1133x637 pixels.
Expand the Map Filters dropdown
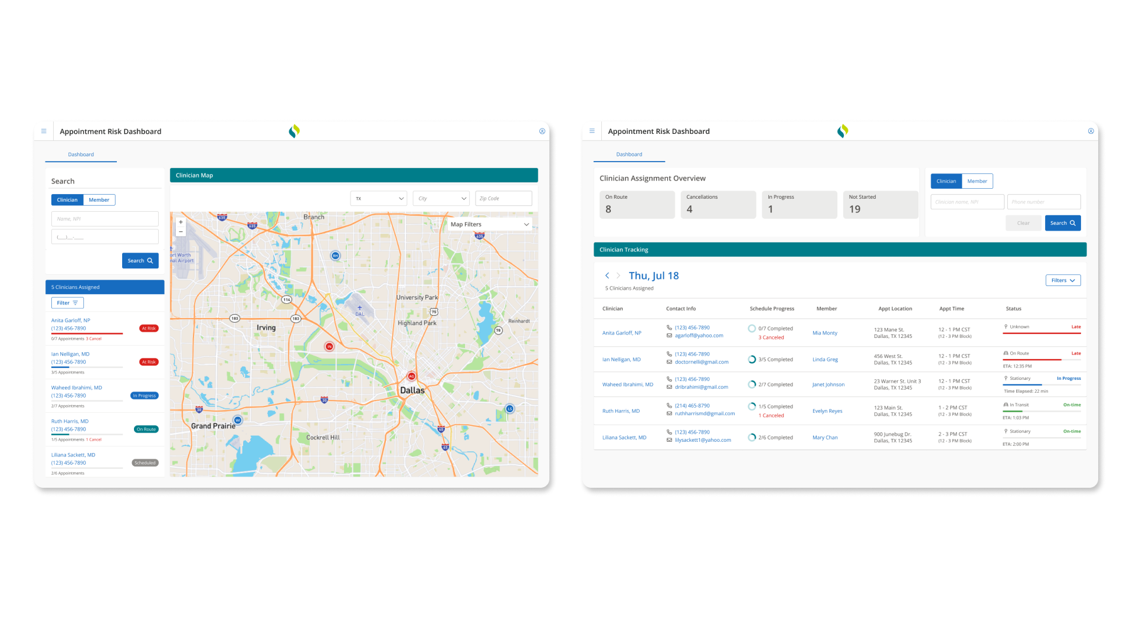click(490, 225)
